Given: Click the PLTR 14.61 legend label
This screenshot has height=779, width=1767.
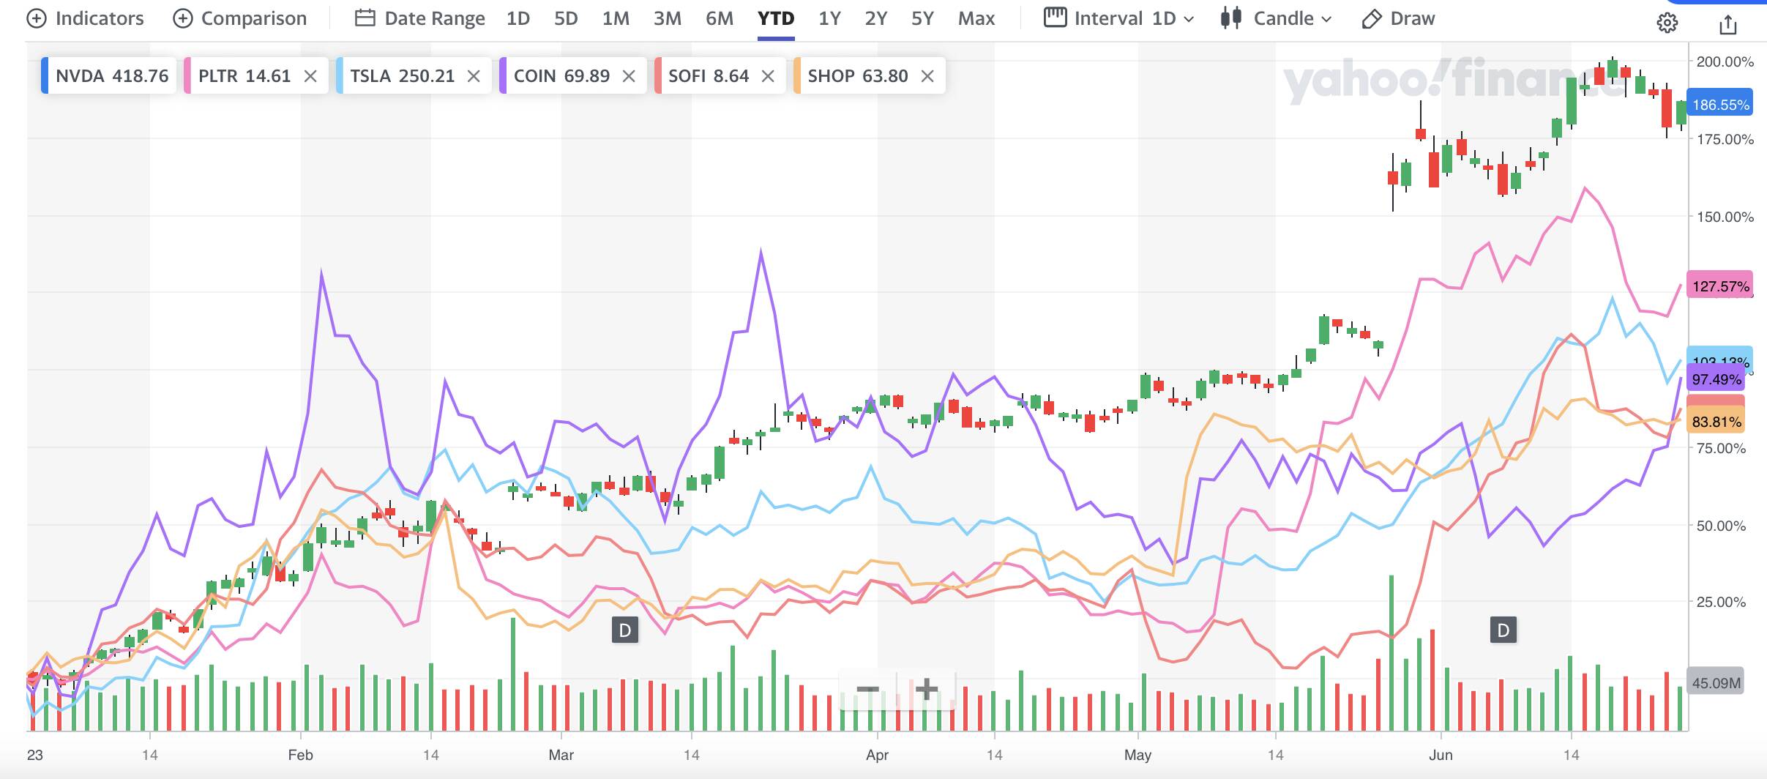Looking at the screenshot, I should 244,76.
